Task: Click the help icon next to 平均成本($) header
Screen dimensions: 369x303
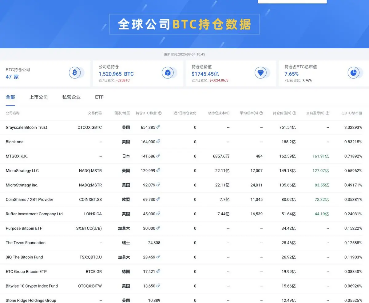Action: pyautogui.click(x=261, y=113)
